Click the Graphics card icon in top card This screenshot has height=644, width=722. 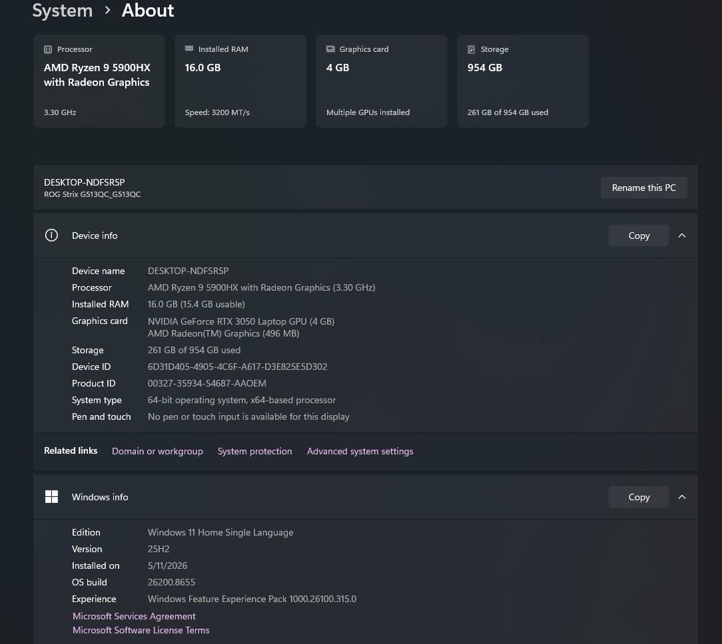330,49
